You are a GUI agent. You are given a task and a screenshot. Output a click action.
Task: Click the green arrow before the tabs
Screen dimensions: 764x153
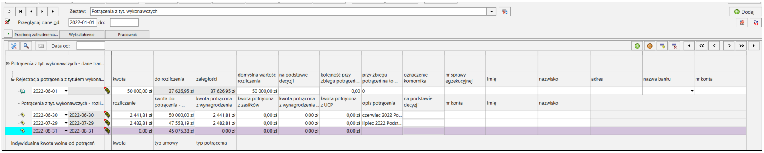8,34
